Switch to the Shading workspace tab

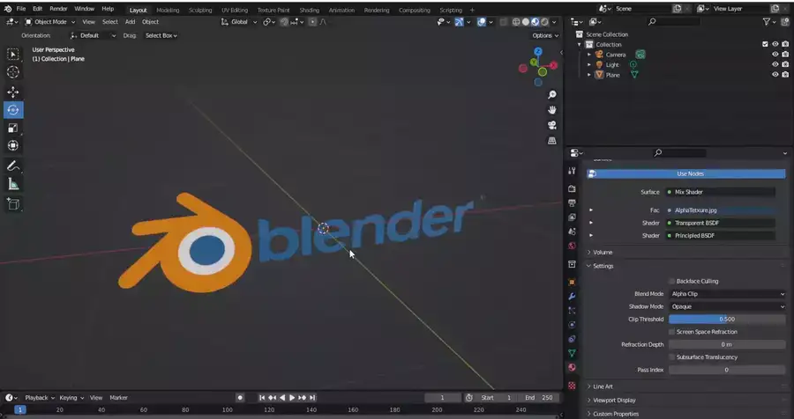[309, 10]
